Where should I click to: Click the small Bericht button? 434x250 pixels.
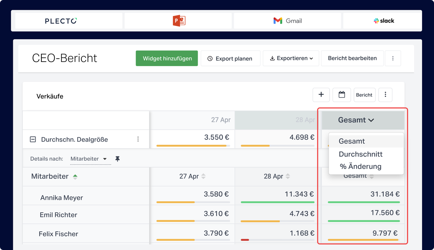click(364, 95)
